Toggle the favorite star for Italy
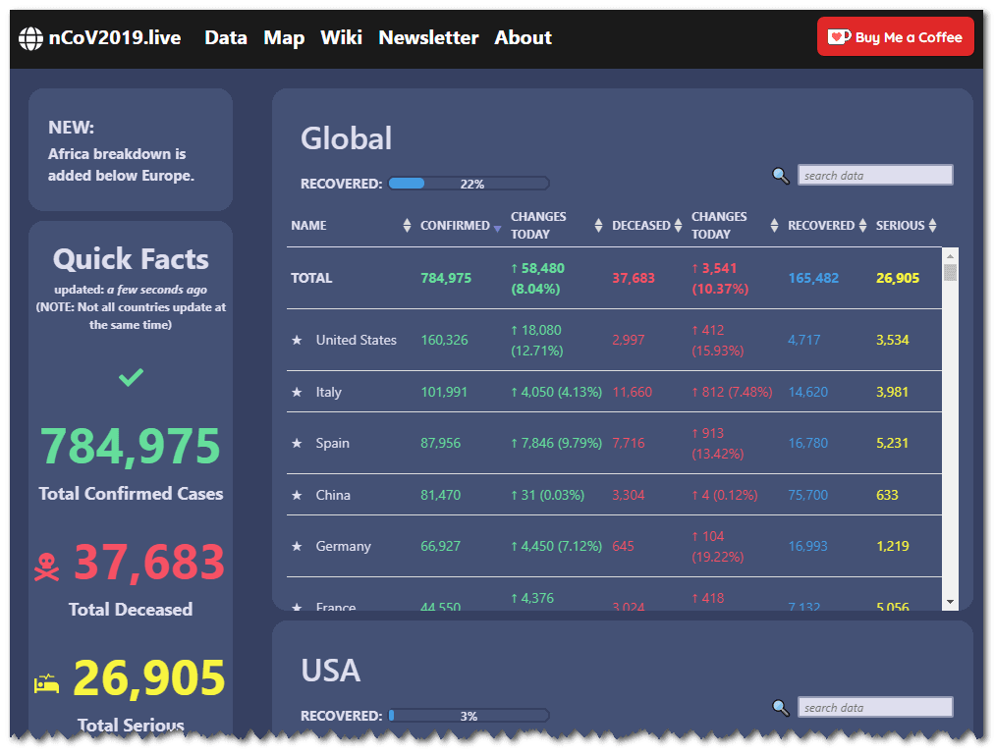Image resolution: width=994 pixels, height=756 pixels. pos(297,392)
